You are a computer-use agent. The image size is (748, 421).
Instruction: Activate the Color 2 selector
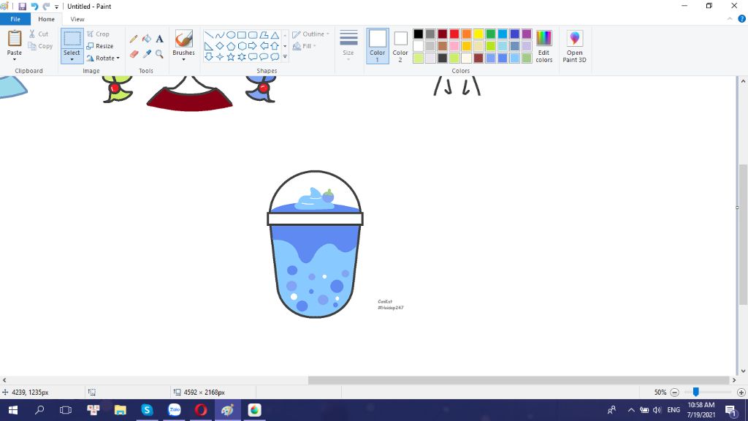click(400, 46)
